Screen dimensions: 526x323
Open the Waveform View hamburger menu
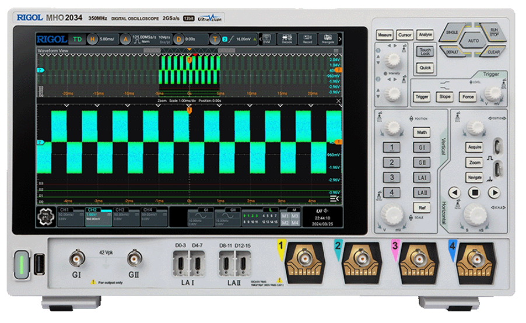(336, 51)
